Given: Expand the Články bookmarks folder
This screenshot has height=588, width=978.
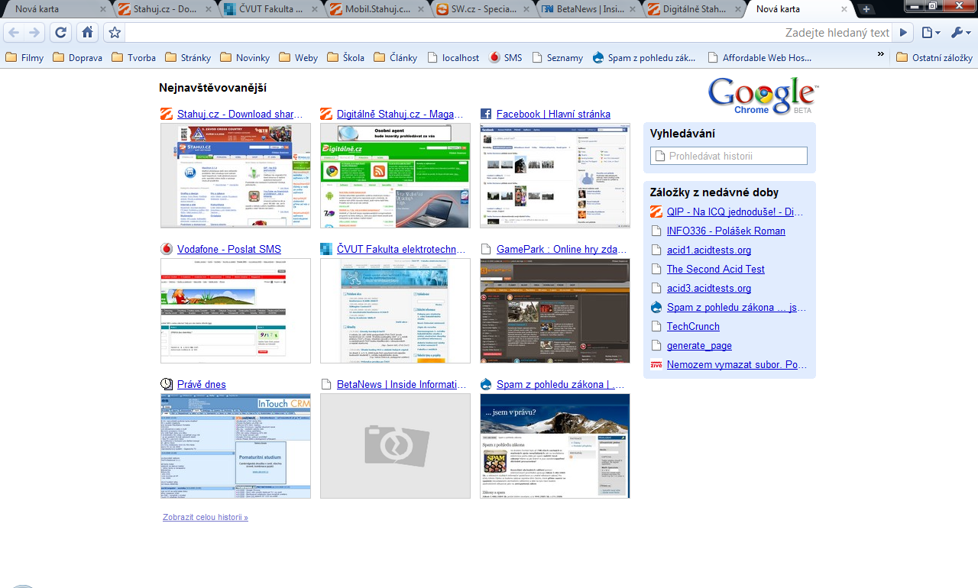Looking at the screenshot, I should (x=395, y=57).
